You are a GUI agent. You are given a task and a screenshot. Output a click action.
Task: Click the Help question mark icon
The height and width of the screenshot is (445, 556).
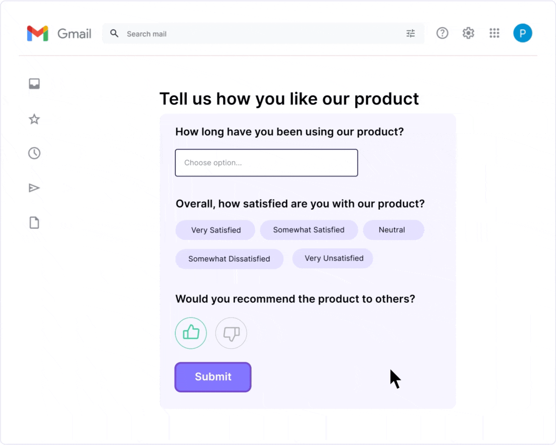click(442, 33)
